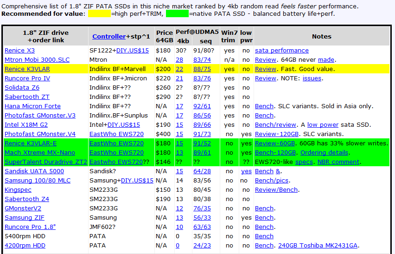395x254 pixels.
Task: Open the 240GB Toshiba MK2431GA link
Action: click(x=318, y=246)
